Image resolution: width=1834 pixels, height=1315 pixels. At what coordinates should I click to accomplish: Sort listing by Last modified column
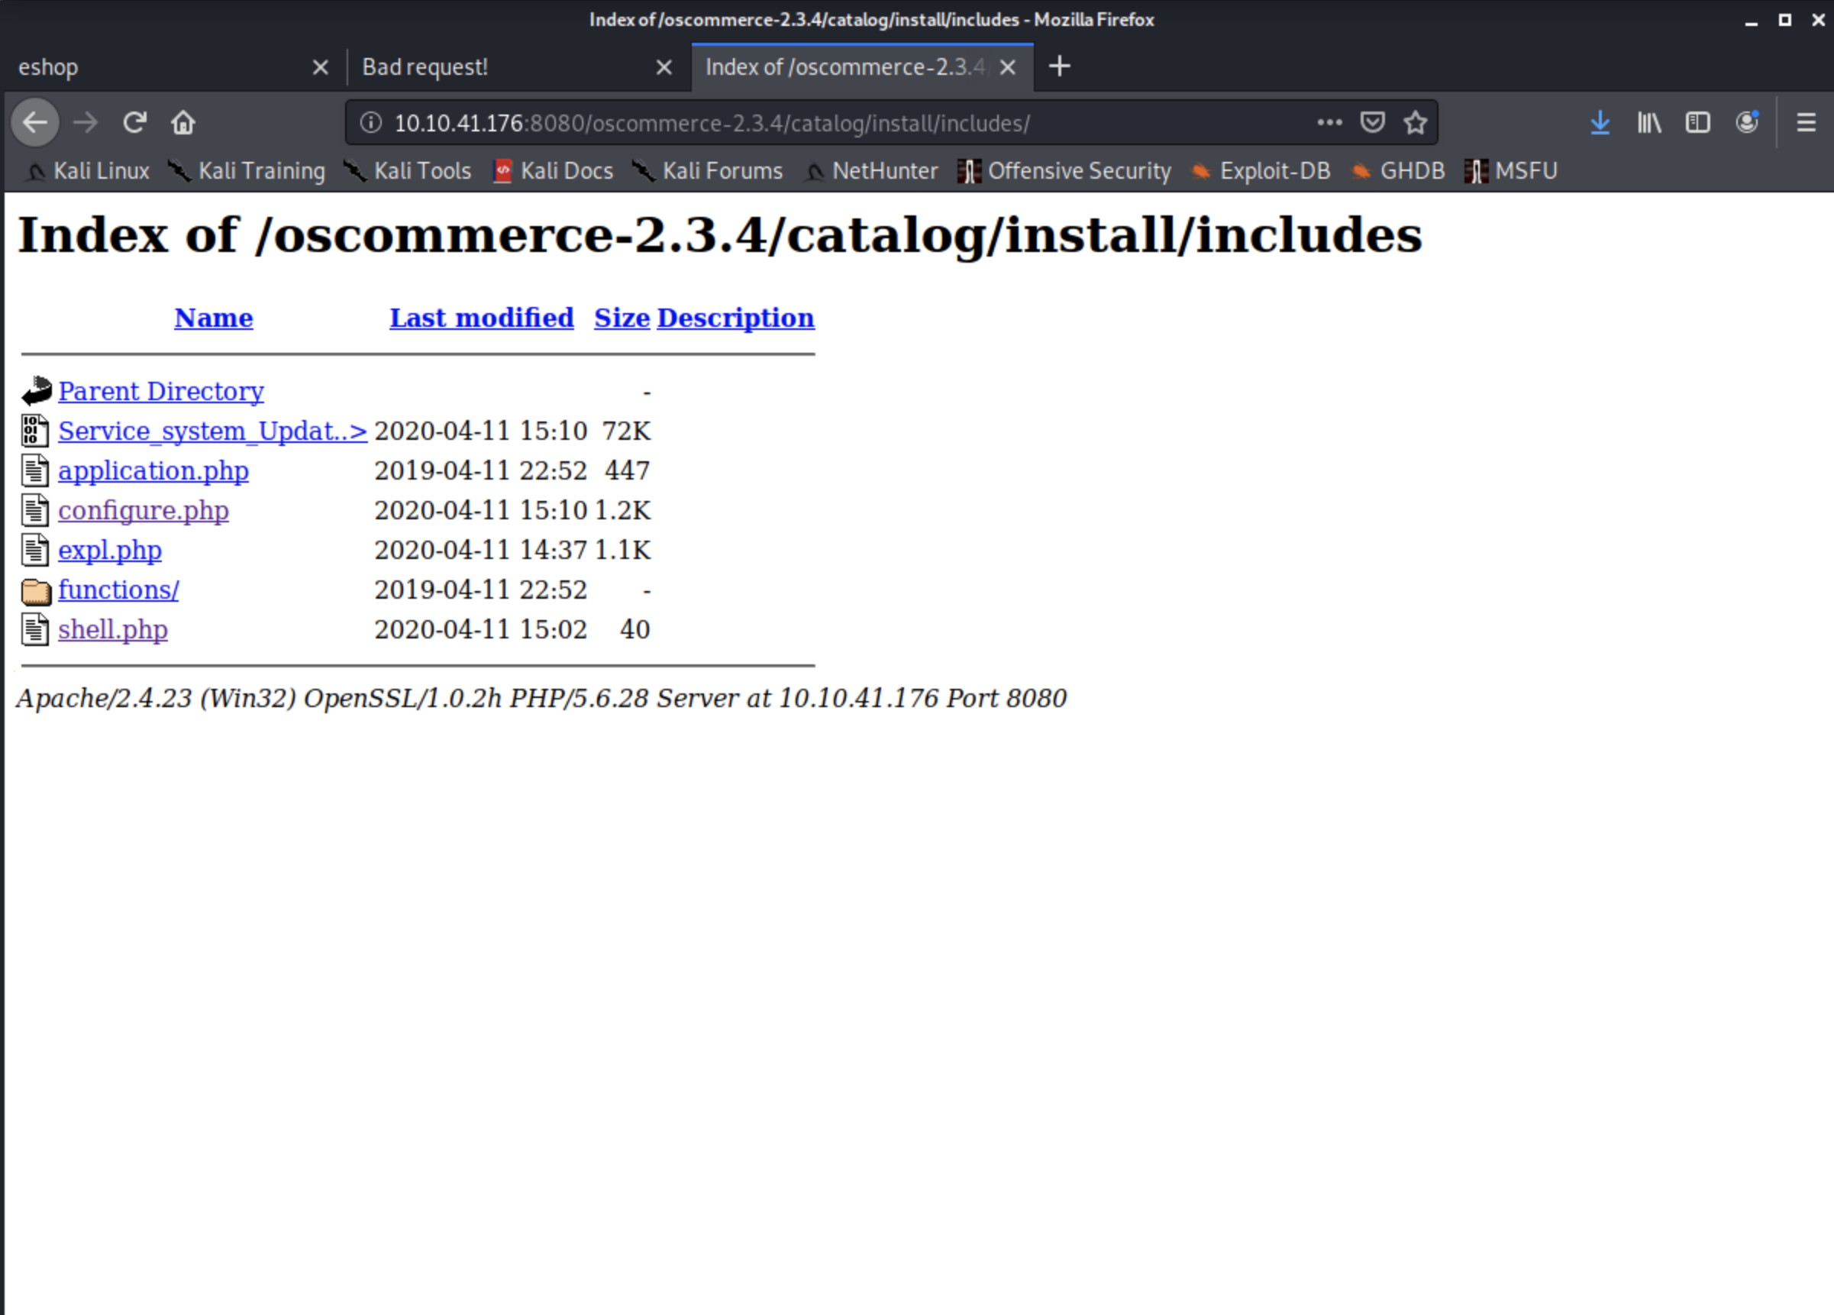(x=481, y=318)
